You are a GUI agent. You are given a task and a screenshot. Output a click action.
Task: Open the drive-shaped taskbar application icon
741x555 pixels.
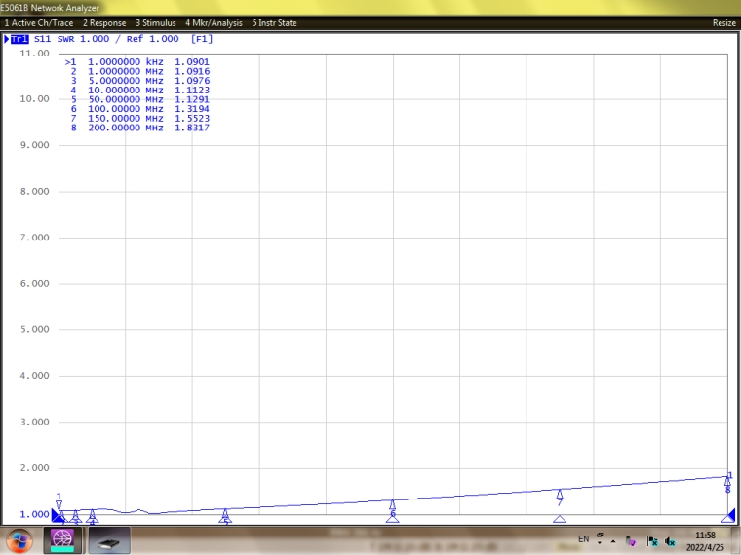click(108, 539)
